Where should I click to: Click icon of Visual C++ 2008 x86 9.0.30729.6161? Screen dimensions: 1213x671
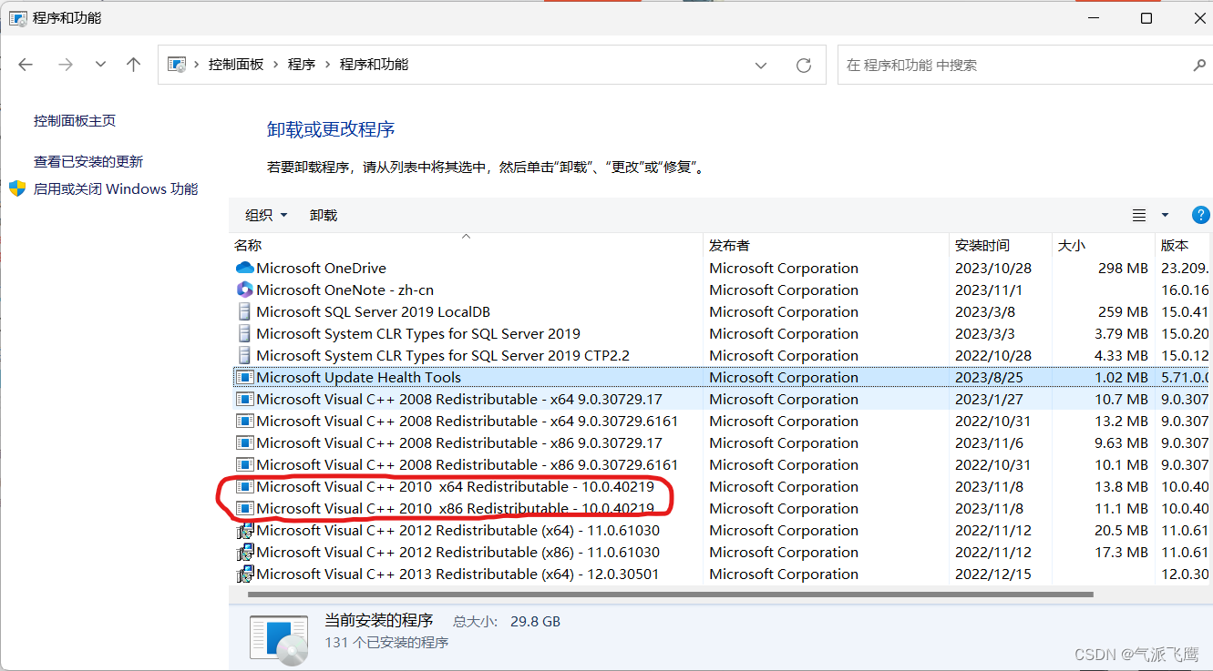click(244, 464)
